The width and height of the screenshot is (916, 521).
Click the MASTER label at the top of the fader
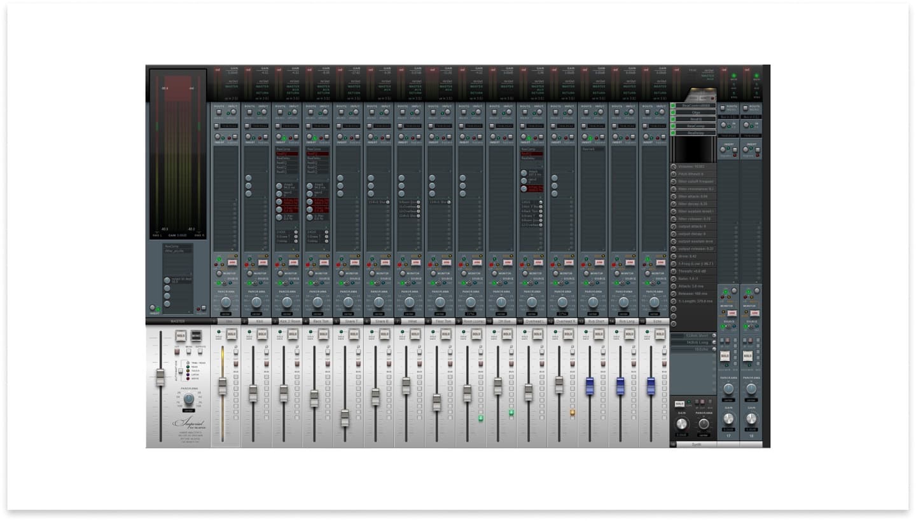click(x=177, y=321)
